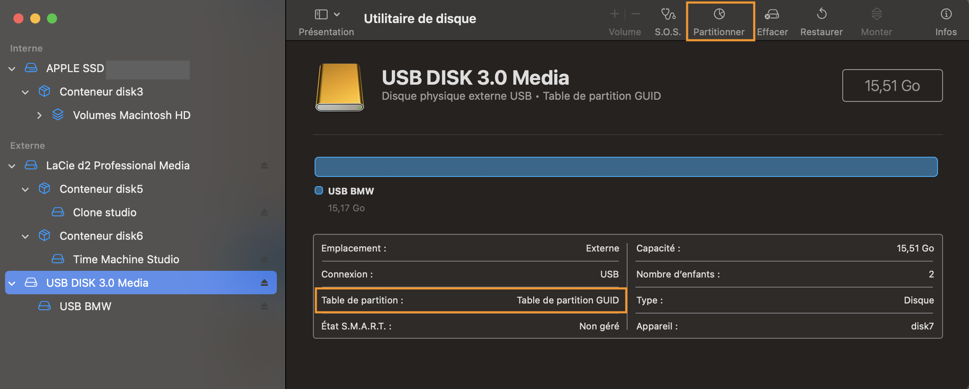Image resolution: width=969 pixels, height=389 pixels.
Task: Run S.O.S. first aid stethoscope icon
Action: (x=668, y=14)
